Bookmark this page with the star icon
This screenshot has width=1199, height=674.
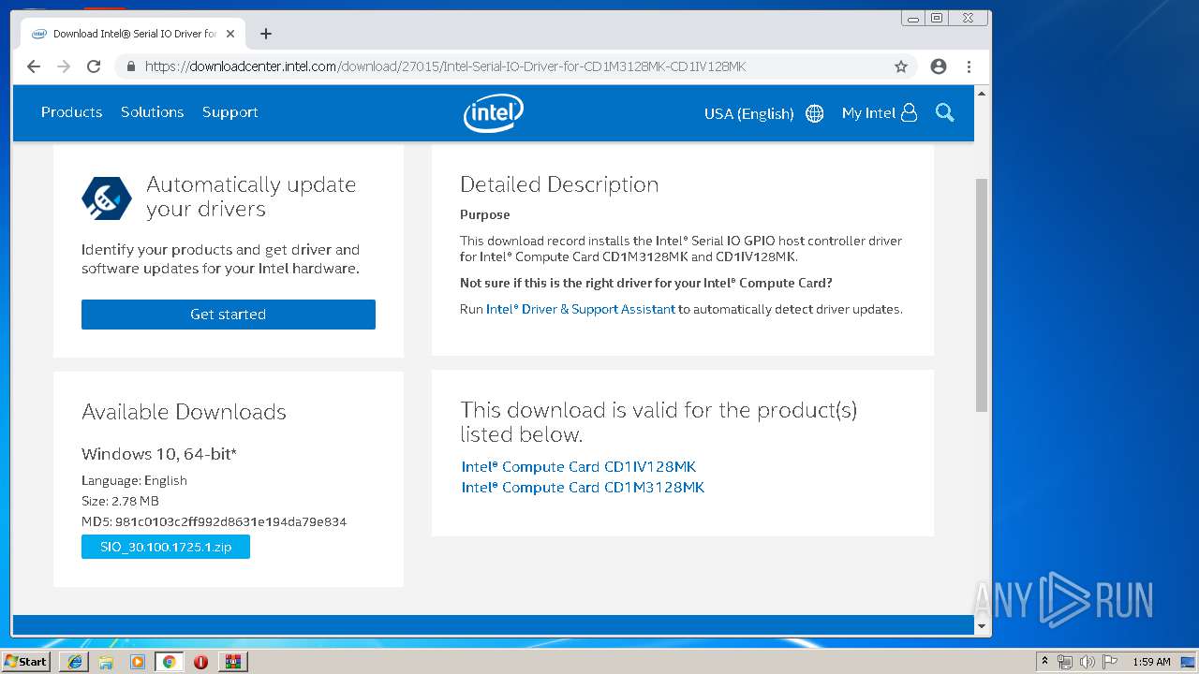click(x=901, y=66)
